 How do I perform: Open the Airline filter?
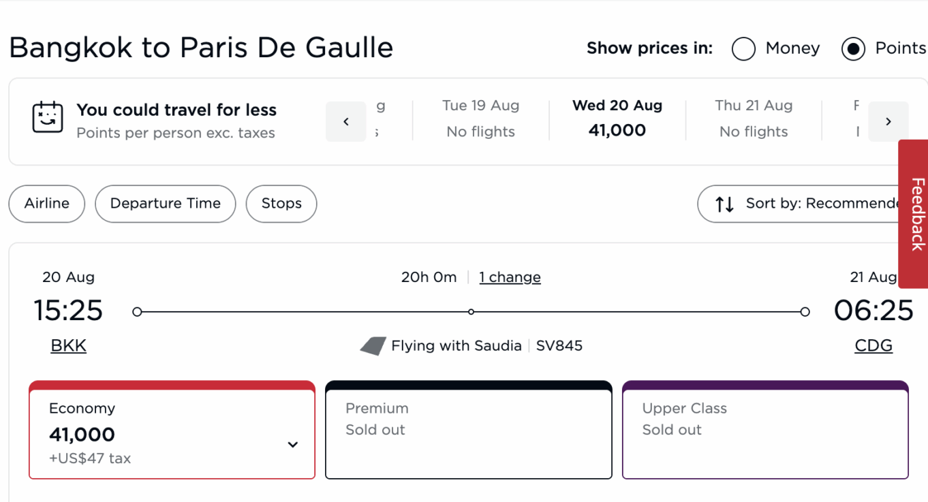pyautogui.click(x=47, y=204)
